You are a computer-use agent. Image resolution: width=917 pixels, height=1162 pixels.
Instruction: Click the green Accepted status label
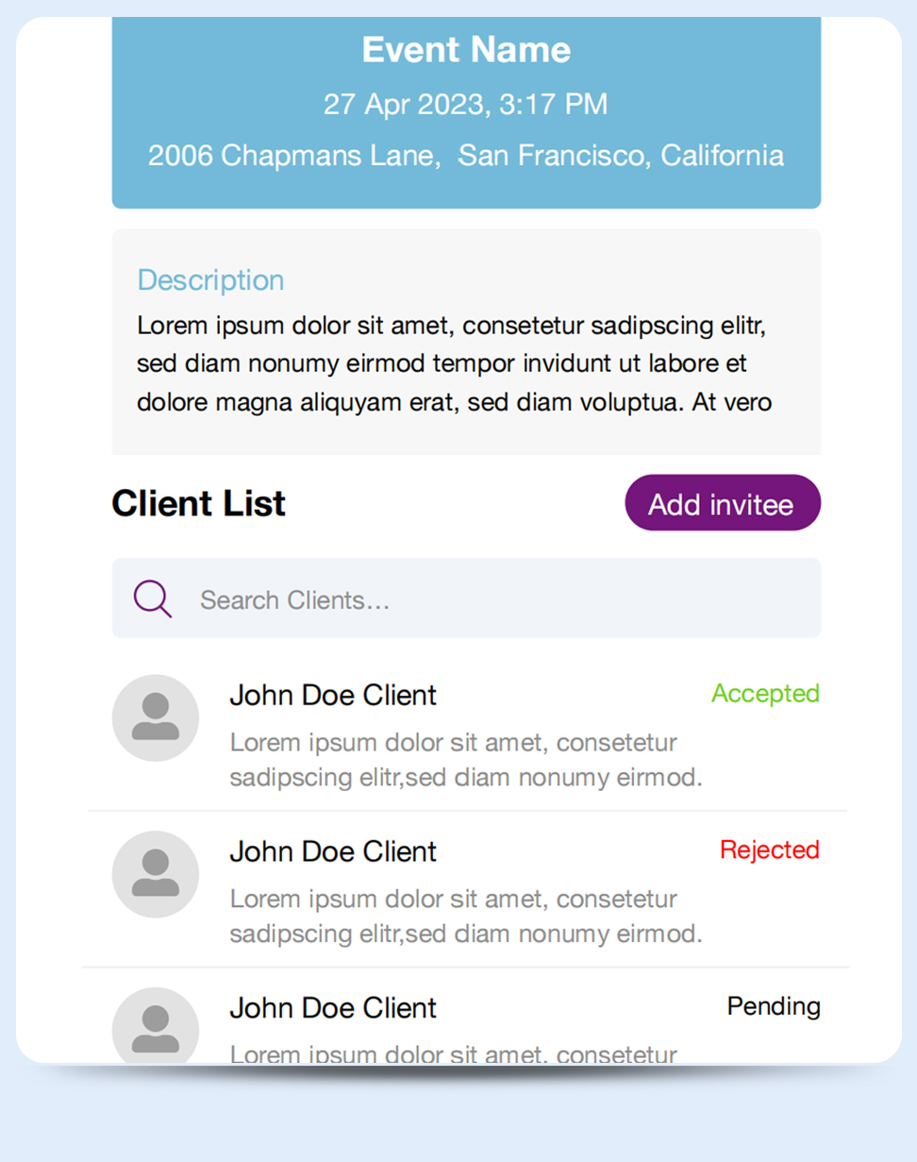pos(765,694)
